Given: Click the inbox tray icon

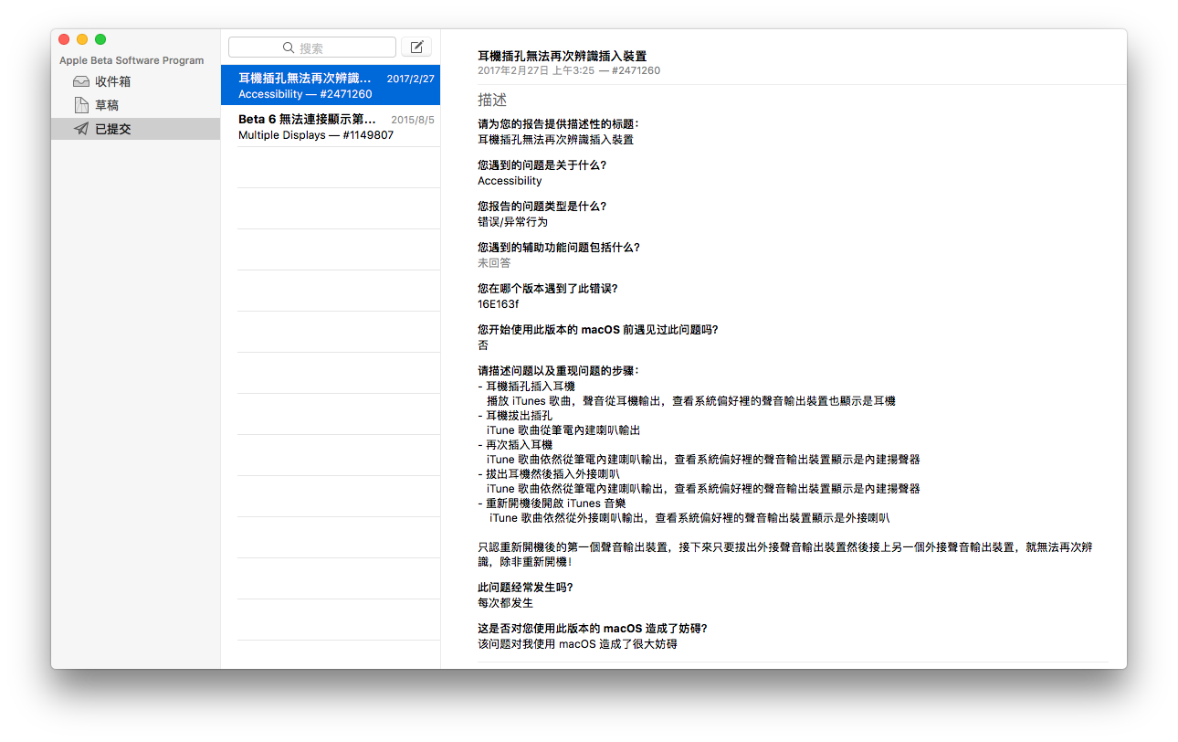Looking at the screenshot, I should 81,81.
